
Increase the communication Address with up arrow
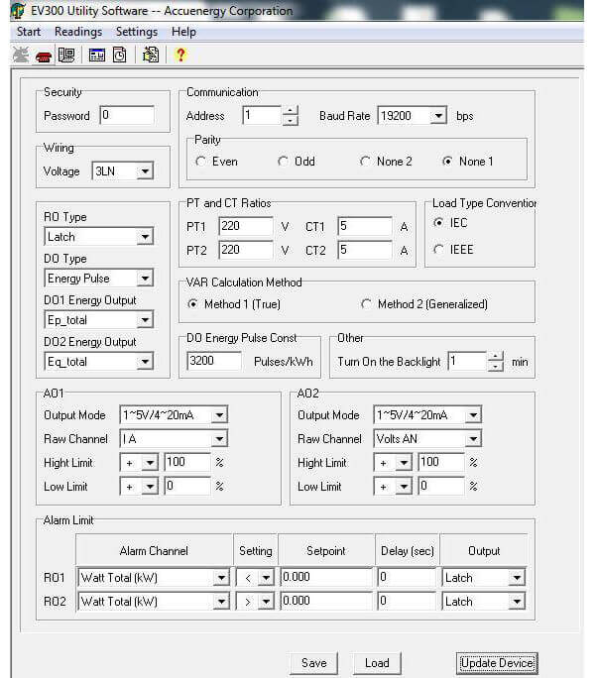click(x=290, y=111)
